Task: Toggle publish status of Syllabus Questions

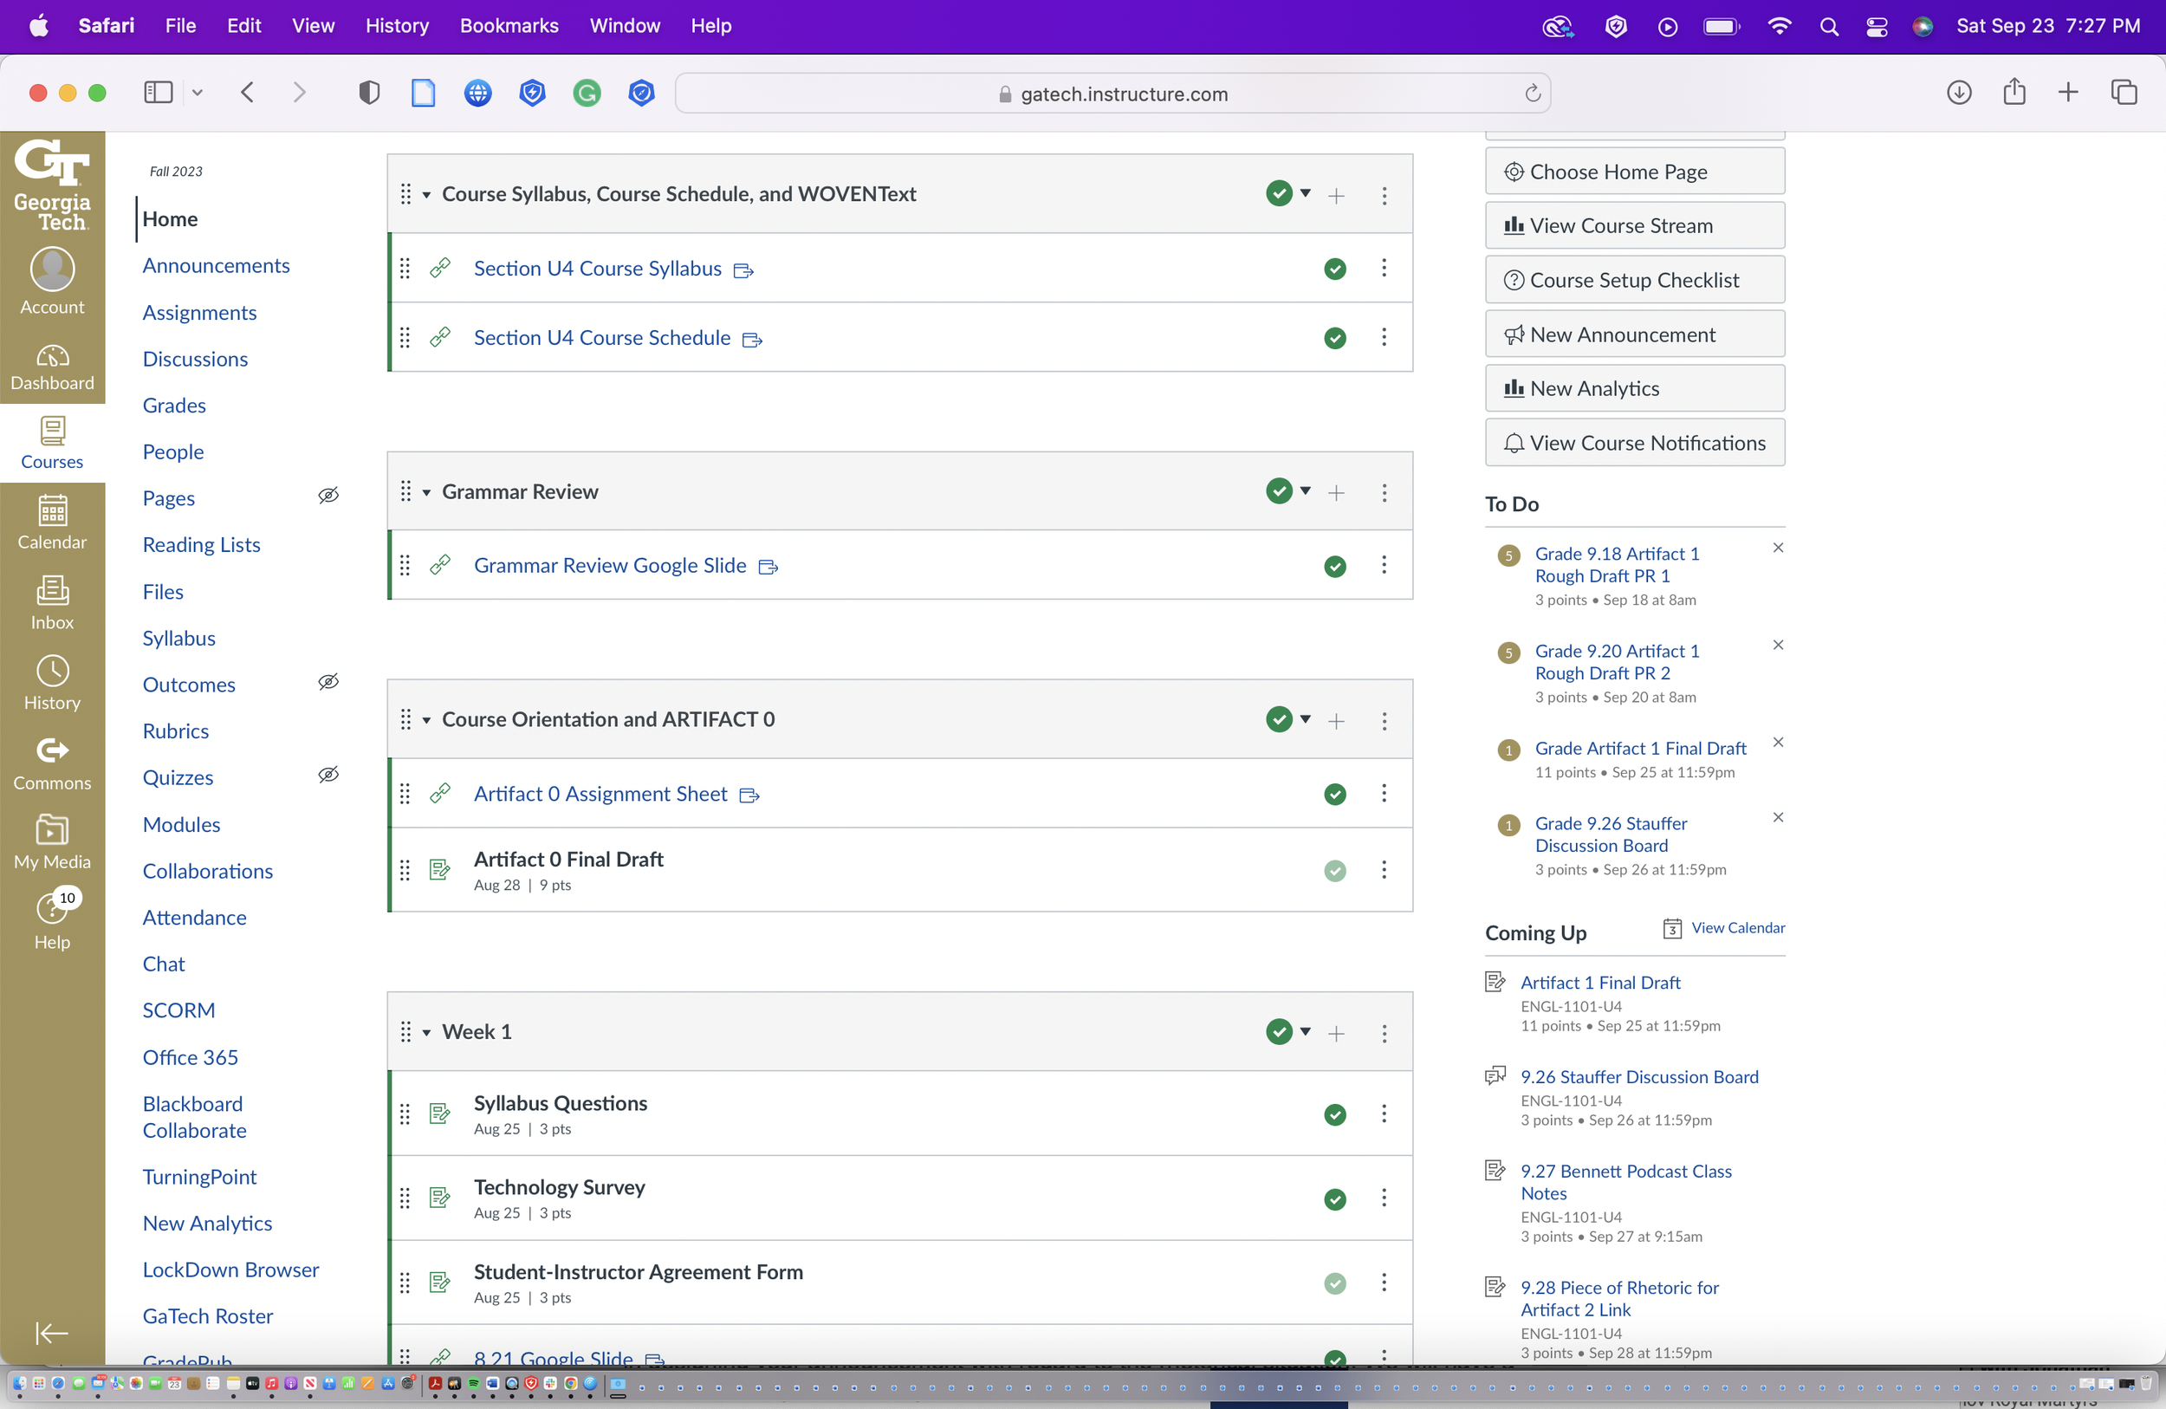Action: 1334,1114
